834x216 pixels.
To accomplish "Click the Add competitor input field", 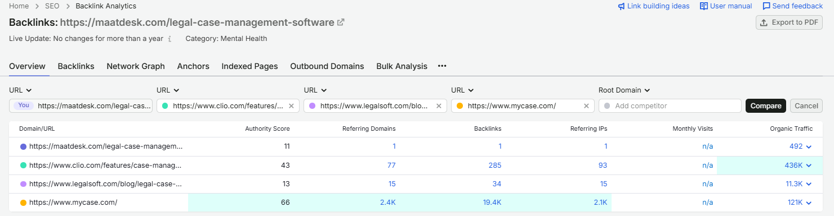I will [x=670, y=106].
